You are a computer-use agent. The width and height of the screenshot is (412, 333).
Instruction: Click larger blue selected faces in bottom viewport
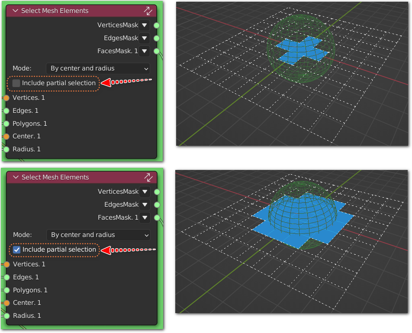[303, 221]
